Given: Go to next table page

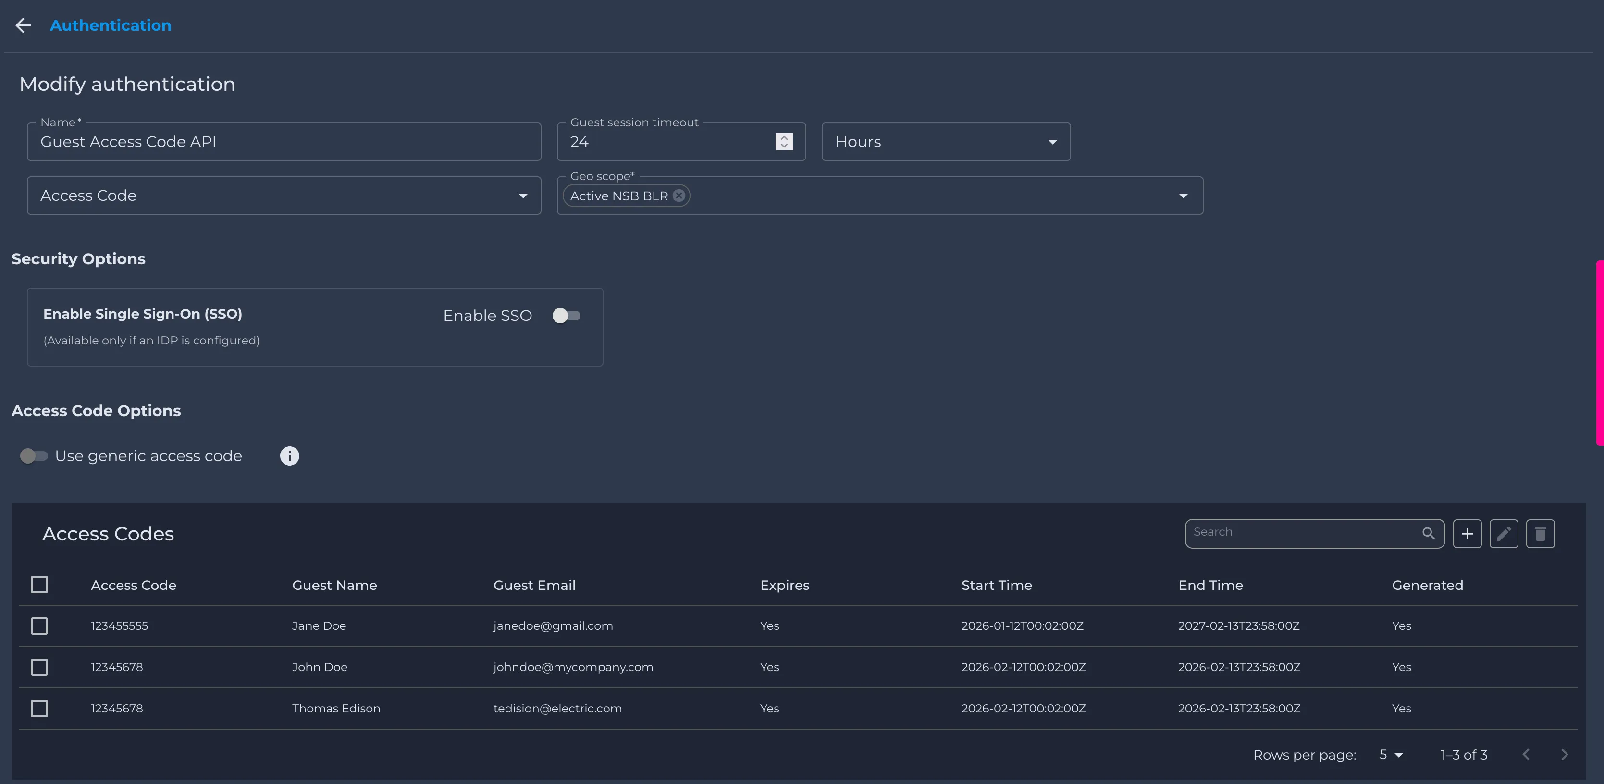Looking at the screenshot, I should click(x=1564, y=755).
